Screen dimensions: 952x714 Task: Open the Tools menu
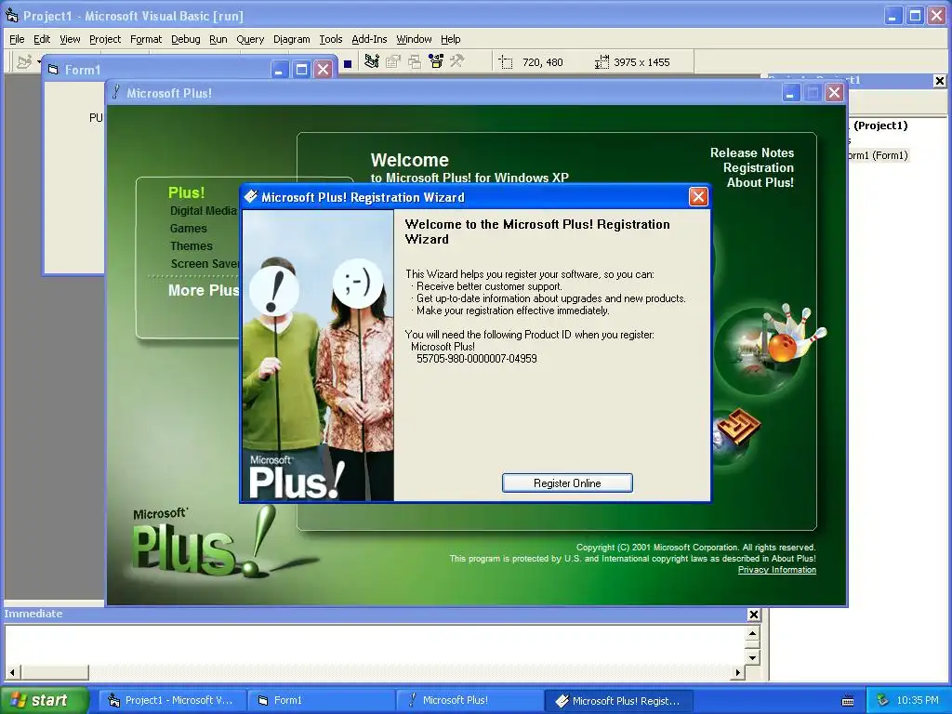331,39
